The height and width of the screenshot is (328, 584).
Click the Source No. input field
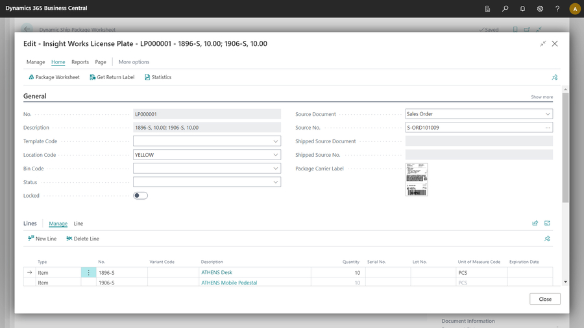474,128
